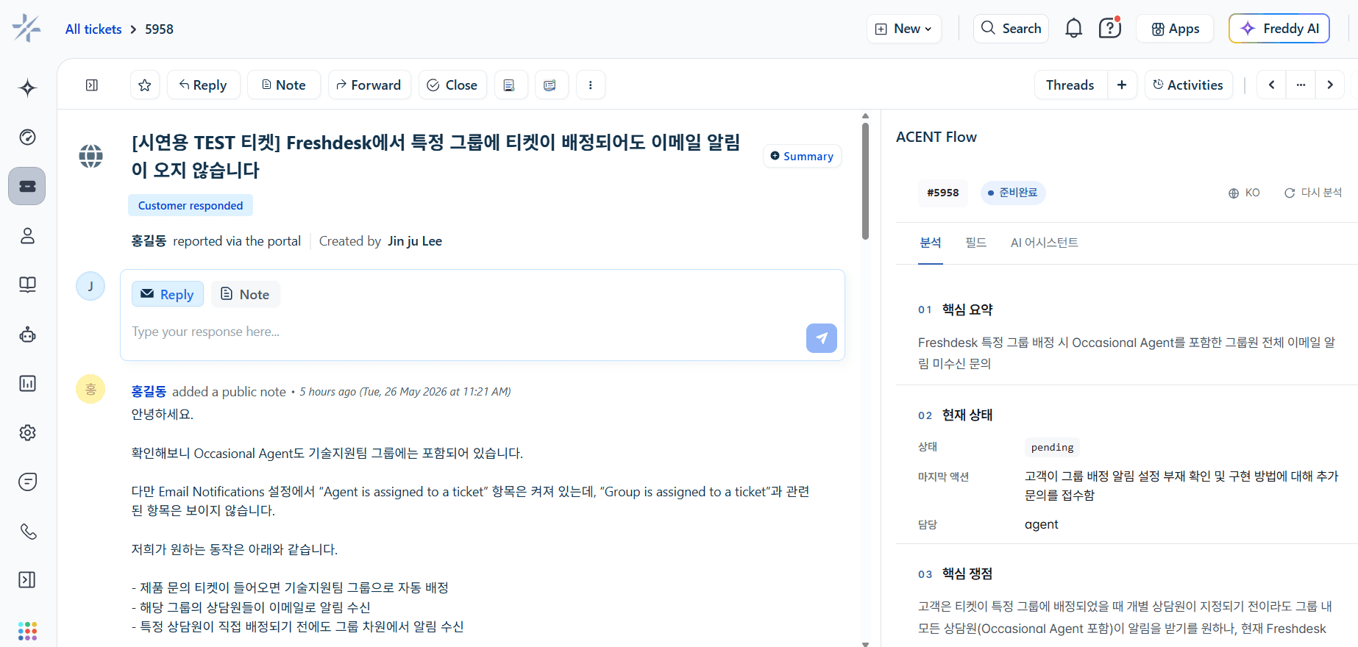Image resolution: width=1358 pixels, height=647 pixels.
Task: Open the Tickets sidebar icon
Action: [x=27, y=186]
